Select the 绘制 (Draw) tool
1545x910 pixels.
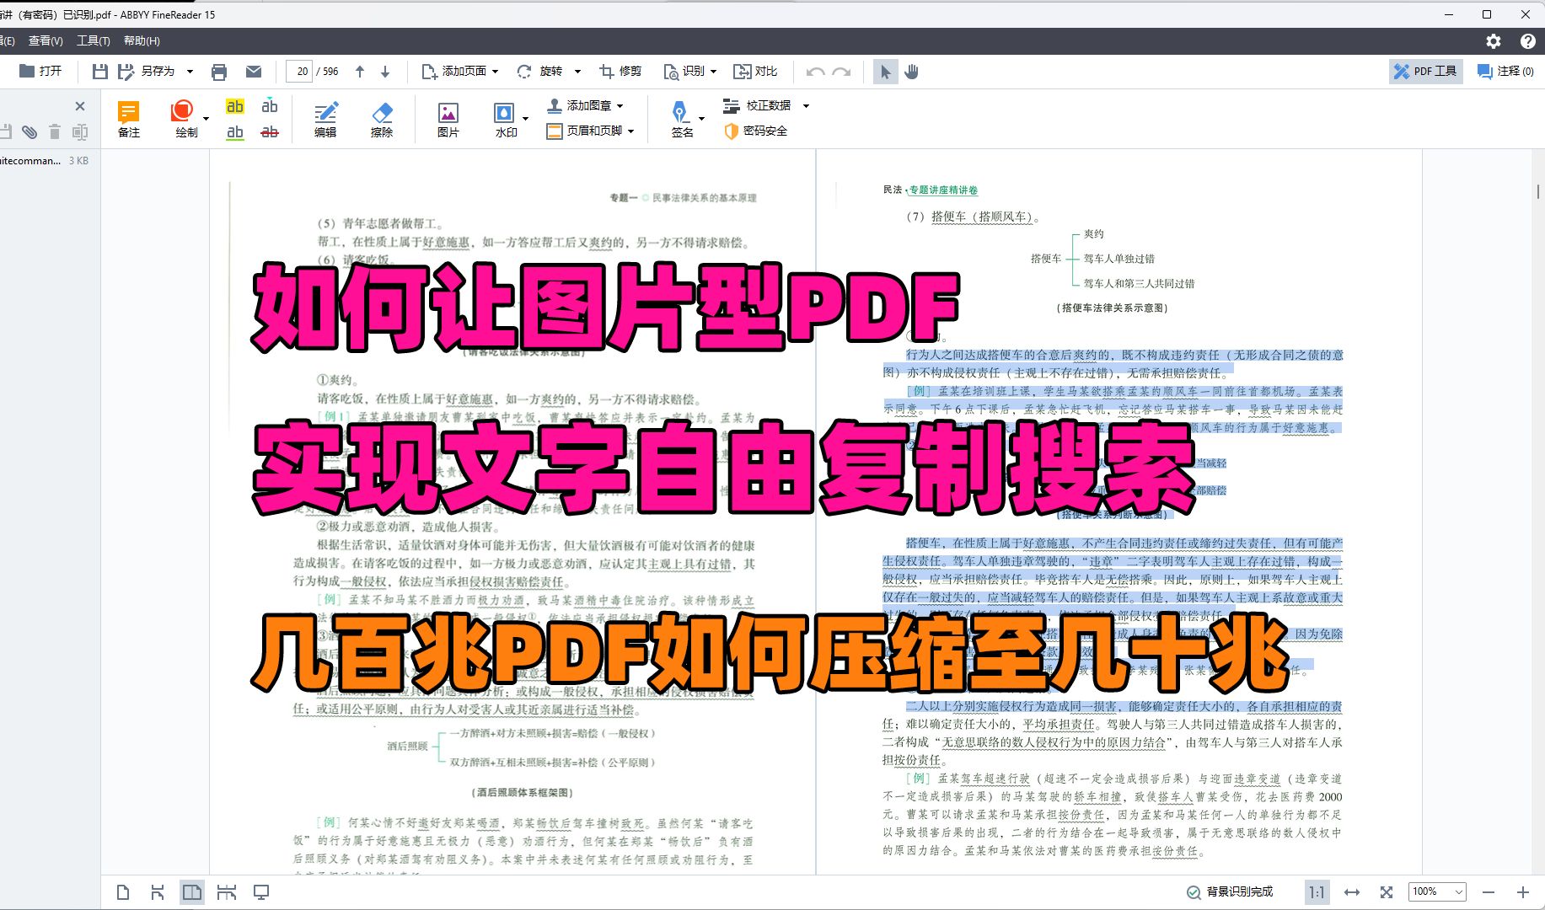point(185,119)
